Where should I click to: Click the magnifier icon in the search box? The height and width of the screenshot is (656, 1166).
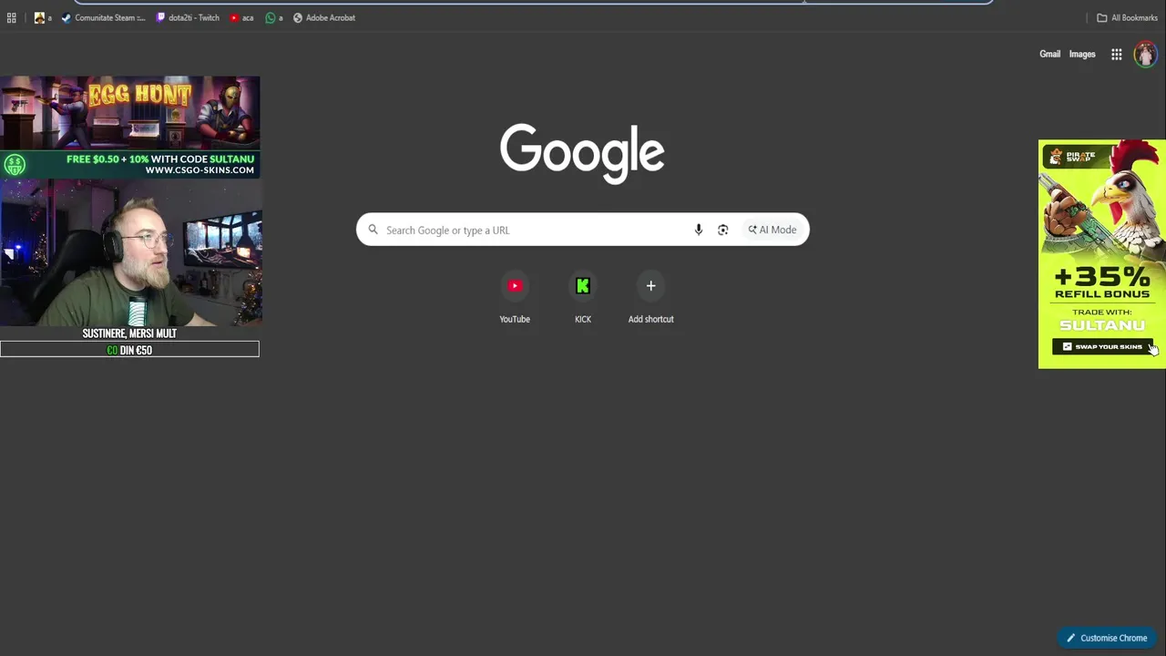[373, 230]
